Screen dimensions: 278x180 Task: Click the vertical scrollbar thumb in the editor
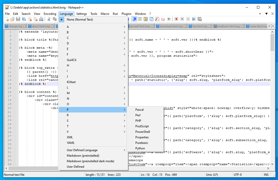pos(272,43)
